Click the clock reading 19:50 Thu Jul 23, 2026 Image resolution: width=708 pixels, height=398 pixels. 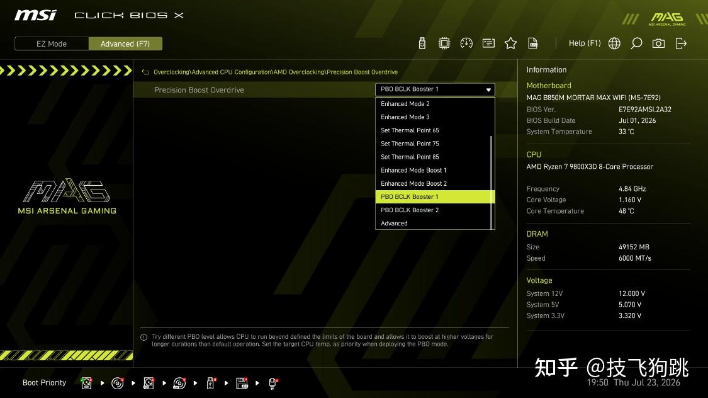coord(633,383)
